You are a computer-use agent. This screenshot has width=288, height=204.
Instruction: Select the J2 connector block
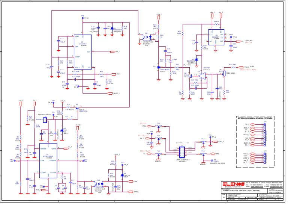(x=182, y=152)
